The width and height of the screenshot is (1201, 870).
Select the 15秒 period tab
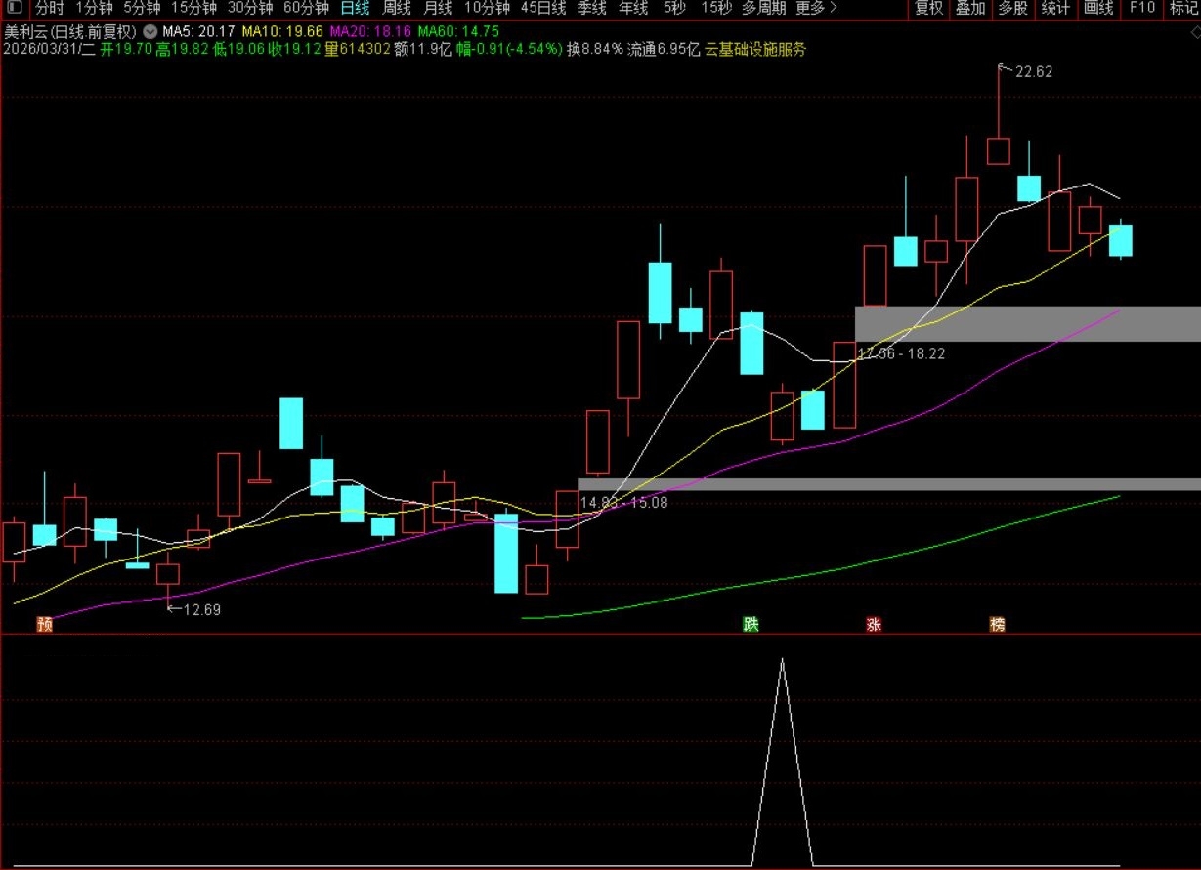[716, 8]
